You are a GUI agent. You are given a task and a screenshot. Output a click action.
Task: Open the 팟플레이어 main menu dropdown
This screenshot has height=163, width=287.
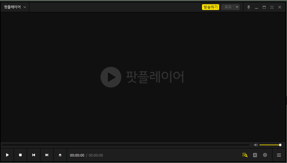[x=15, y=7]
